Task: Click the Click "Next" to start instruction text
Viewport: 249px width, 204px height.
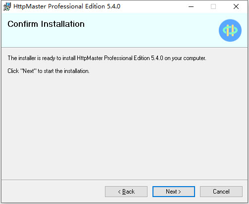Action: click(49, 71)
